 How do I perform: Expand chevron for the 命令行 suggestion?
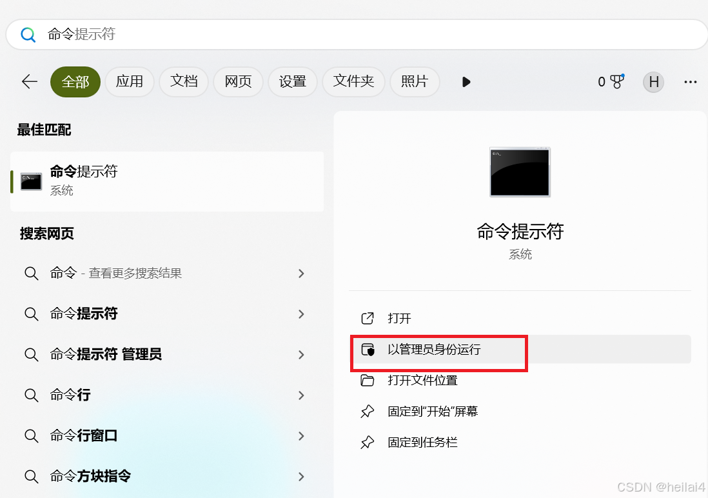[x=301, y=395]
